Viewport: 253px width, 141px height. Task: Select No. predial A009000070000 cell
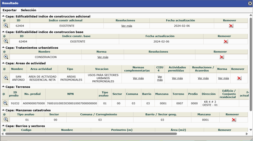(34, 103)
